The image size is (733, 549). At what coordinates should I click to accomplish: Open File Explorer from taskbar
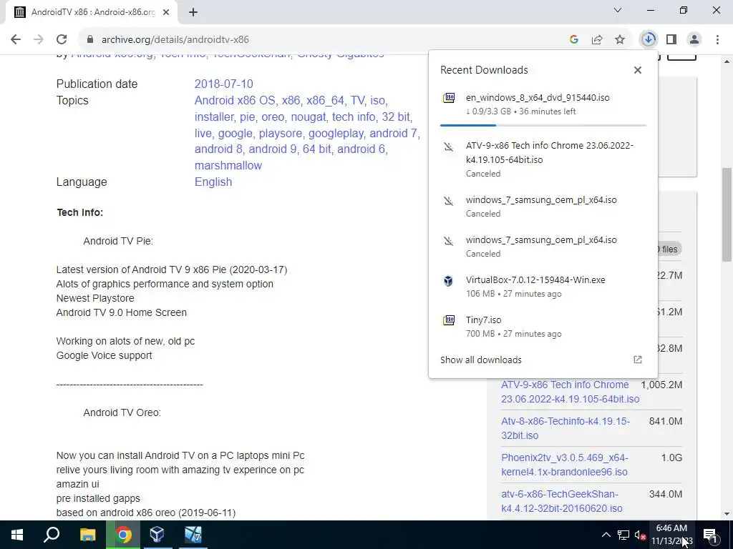click(x=87, y=535)
